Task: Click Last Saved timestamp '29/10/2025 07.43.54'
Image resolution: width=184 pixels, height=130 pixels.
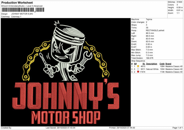Action: pyautogui.click(x=66, y=128)
